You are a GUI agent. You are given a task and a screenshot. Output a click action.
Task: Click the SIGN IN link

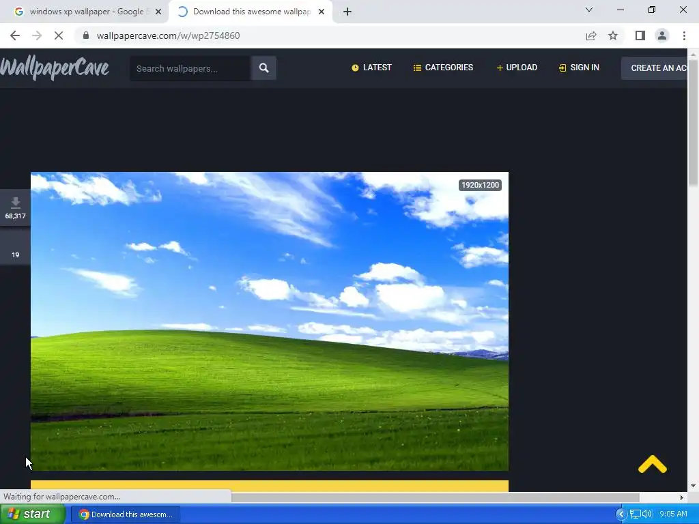click(x=579, y=68)
